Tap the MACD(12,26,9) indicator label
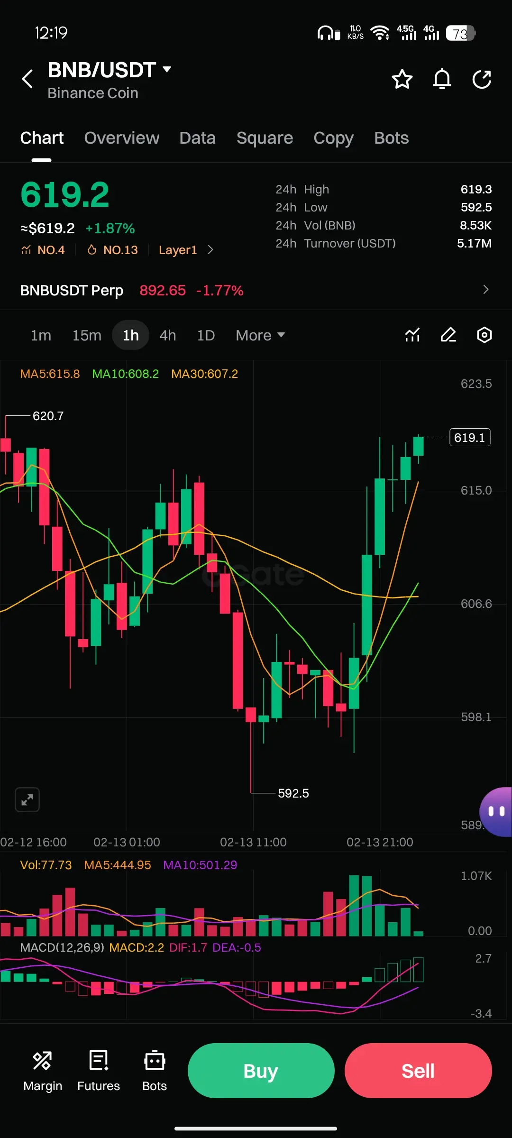512x1138 pixels. [62, 947]
